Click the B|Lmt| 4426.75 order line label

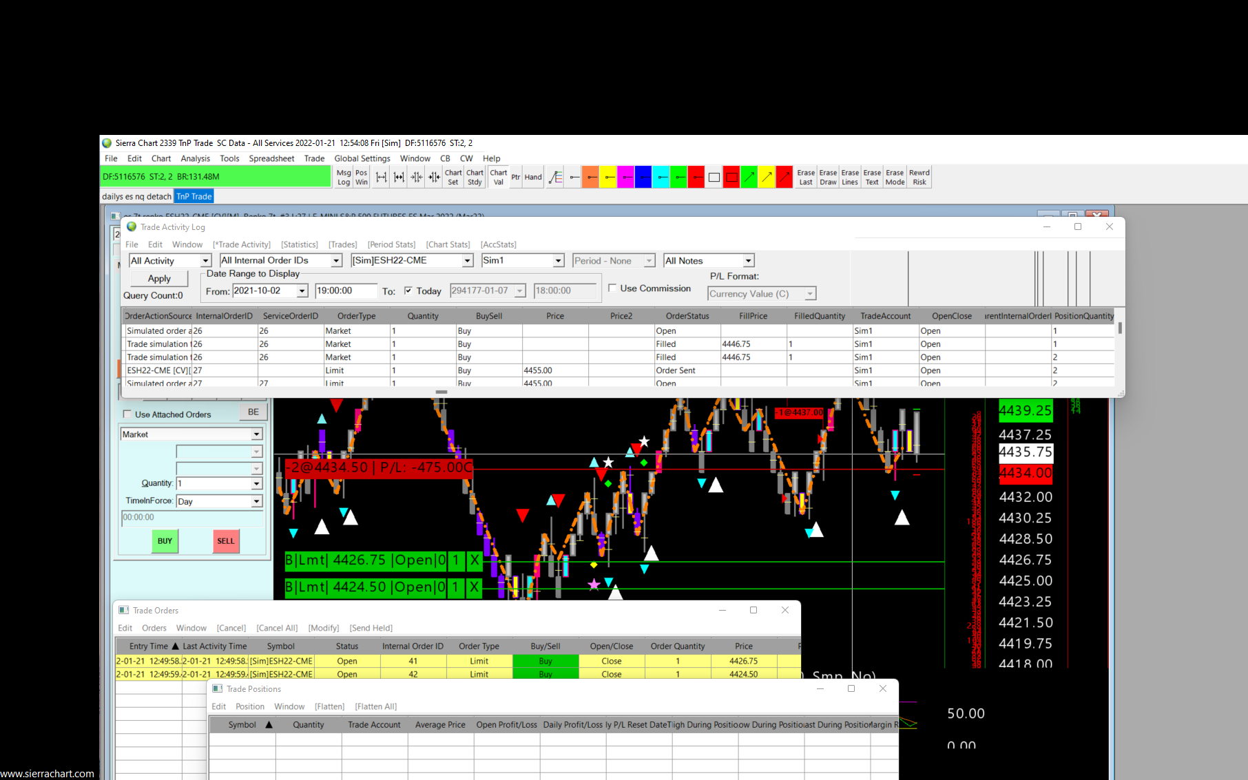pyautogui.click(x=366, y=560)
